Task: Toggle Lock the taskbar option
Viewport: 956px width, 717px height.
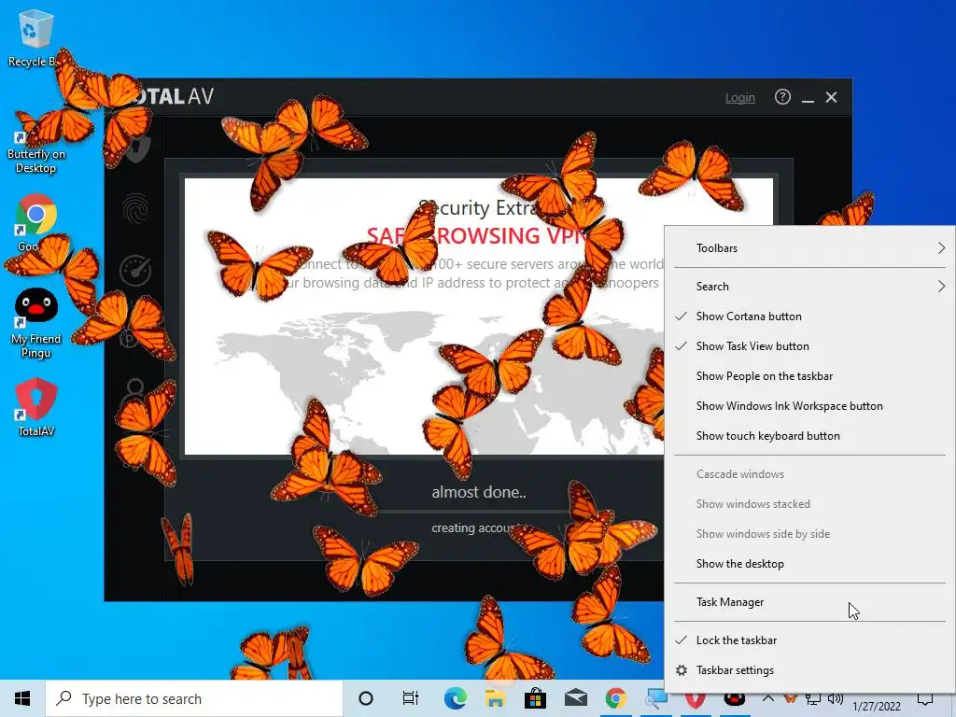Action: (809, 640)
